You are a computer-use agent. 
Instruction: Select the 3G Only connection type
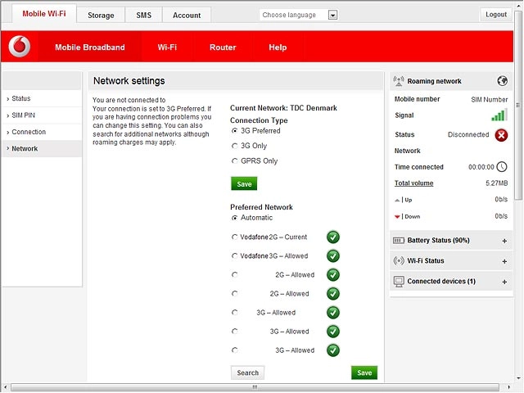(x=235, y=146)
